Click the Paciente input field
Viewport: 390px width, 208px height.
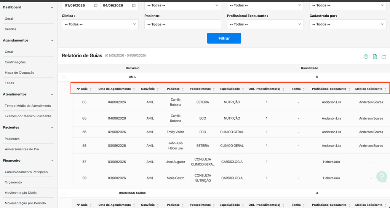click(x=182, y=24)
